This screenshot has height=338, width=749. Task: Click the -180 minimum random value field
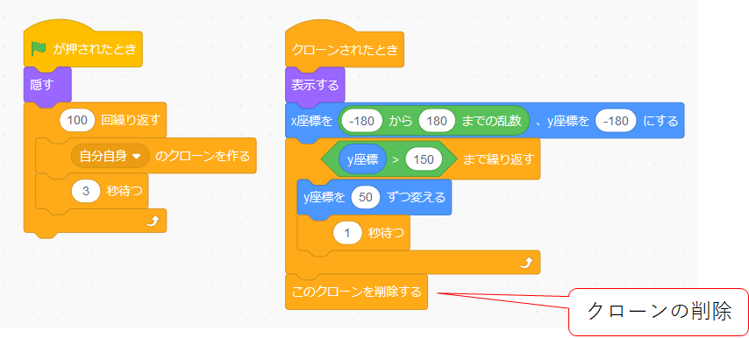point(361,121)
